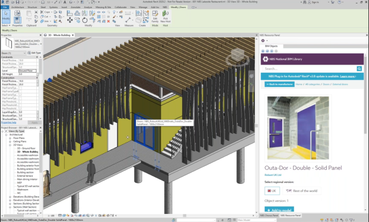Expand the Floor Plans tree node

pyautogui.click(x=10, y=138)
